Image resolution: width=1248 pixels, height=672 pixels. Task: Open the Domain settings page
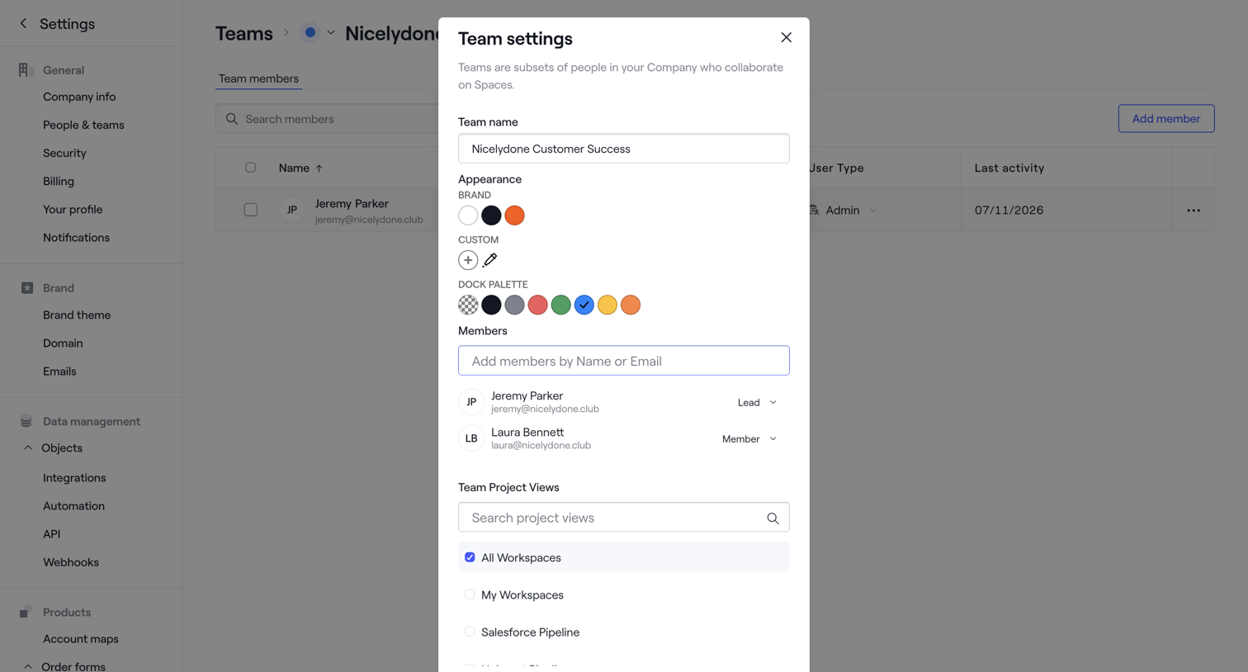pos(63,343)
